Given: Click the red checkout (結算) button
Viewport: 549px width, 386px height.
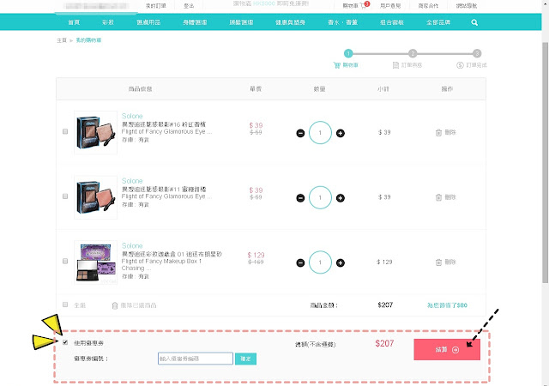Looking at the screenshot, I should click(447, 350).
